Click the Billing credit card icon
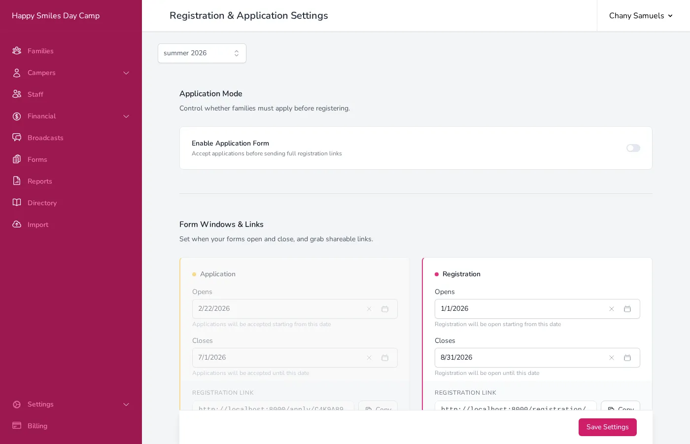Image resolution: width=690 pixels, height=444 pixels. (x=17, y=426)
